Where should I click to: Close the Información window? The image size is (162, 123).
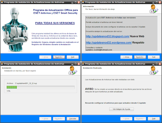click(x=160, y=2)
